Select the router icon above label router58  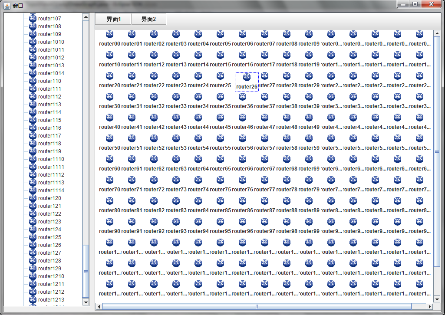(287, 138)
